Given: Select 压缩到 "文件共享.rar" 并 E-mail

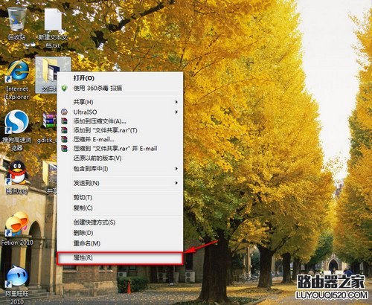Looking at the screenshot, I should 121,149.
